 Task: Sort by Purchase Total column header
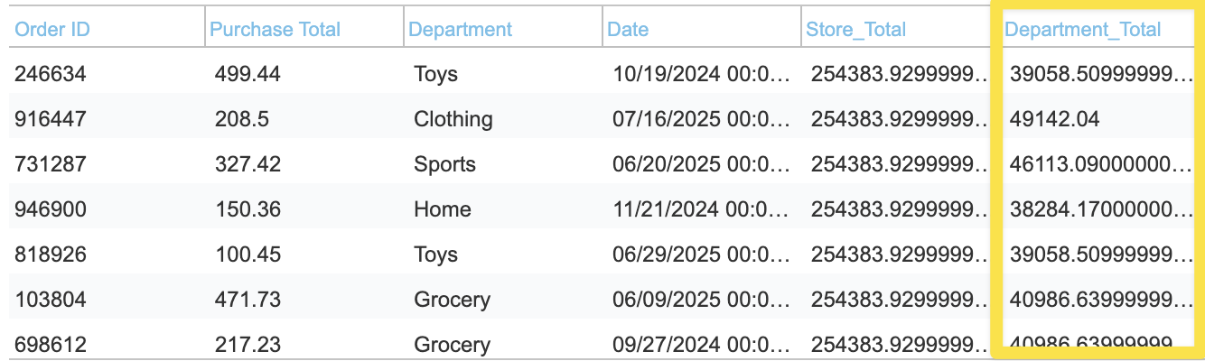275,29
